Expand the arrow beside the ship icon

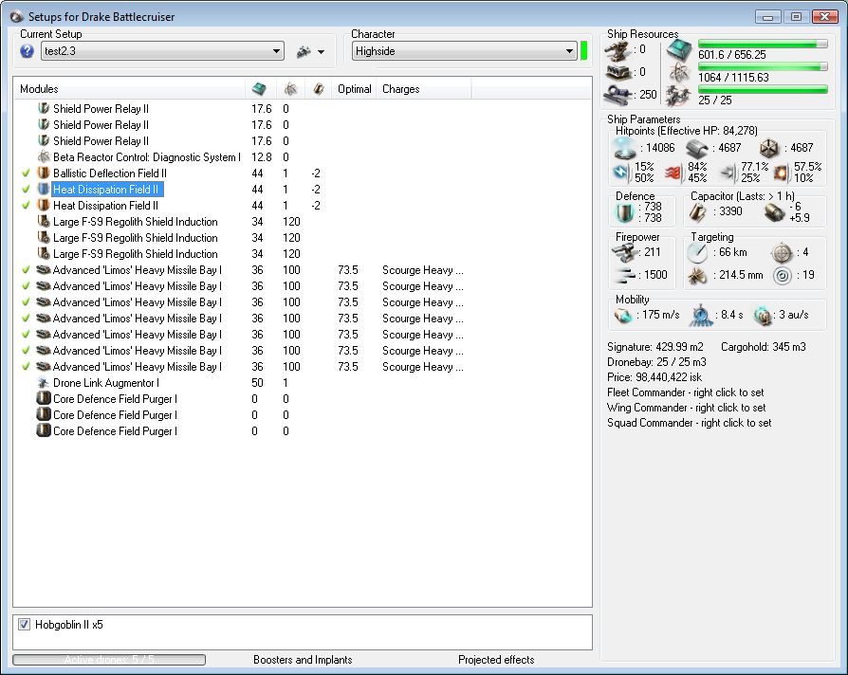tap(322, 52)
